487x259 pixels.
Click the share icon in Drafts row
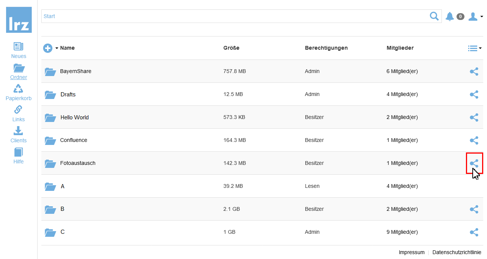(x=474, y=94)
